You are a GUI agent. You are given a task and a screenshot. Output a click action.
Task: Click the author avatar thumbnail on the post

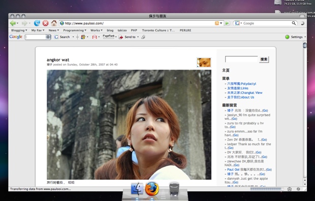pyautogui.click(x=204, y=62)
